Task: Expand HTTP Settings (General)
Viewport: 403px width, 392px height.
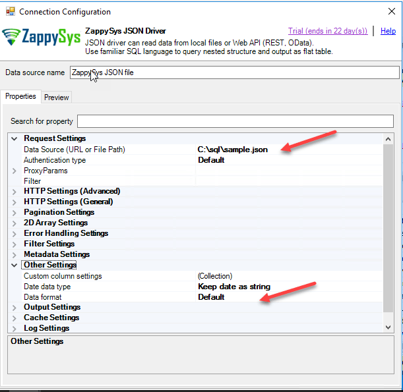Action: 15,202
